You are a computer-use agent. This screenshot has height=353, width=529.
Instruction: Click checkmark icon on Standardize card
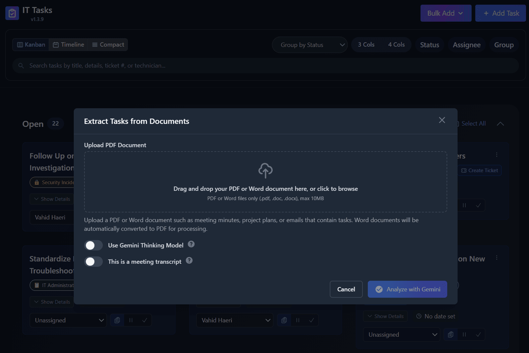[145, 320]
